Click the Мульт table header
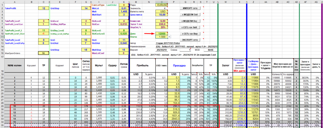Image resolution: width=323 pixels, height=128 pixels. coord(99,65)
